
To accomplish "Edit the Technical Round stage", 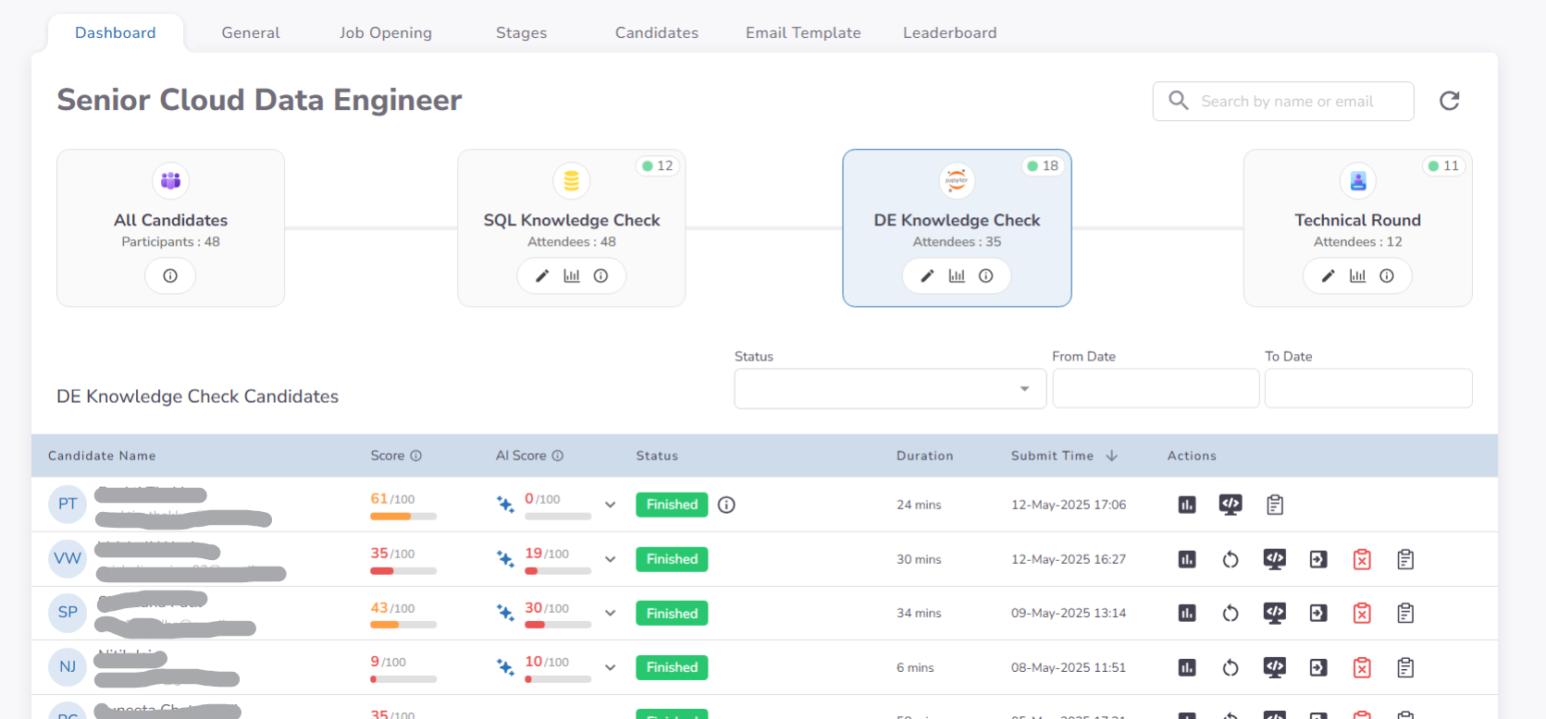I will (x=1328, y=275).
